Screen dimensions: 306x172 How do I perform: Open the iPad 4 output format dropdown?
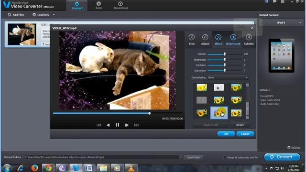click(281, 22)
